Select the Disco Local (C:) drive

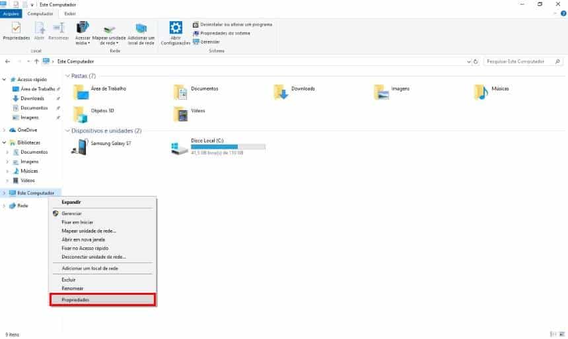click(219, 147)
